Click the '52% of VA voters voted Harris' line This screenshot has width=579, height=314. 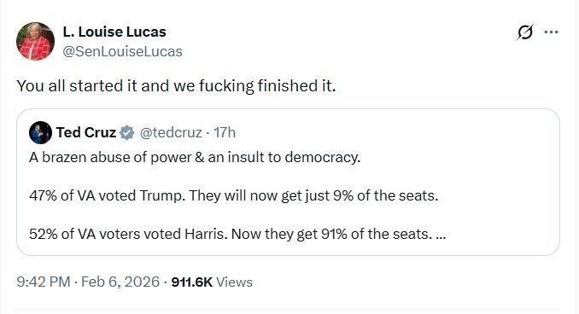click(x=237, y=234)
